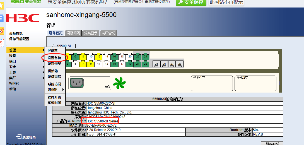
Task: Click the key icon on save button
Action: [x=180, y=2]
